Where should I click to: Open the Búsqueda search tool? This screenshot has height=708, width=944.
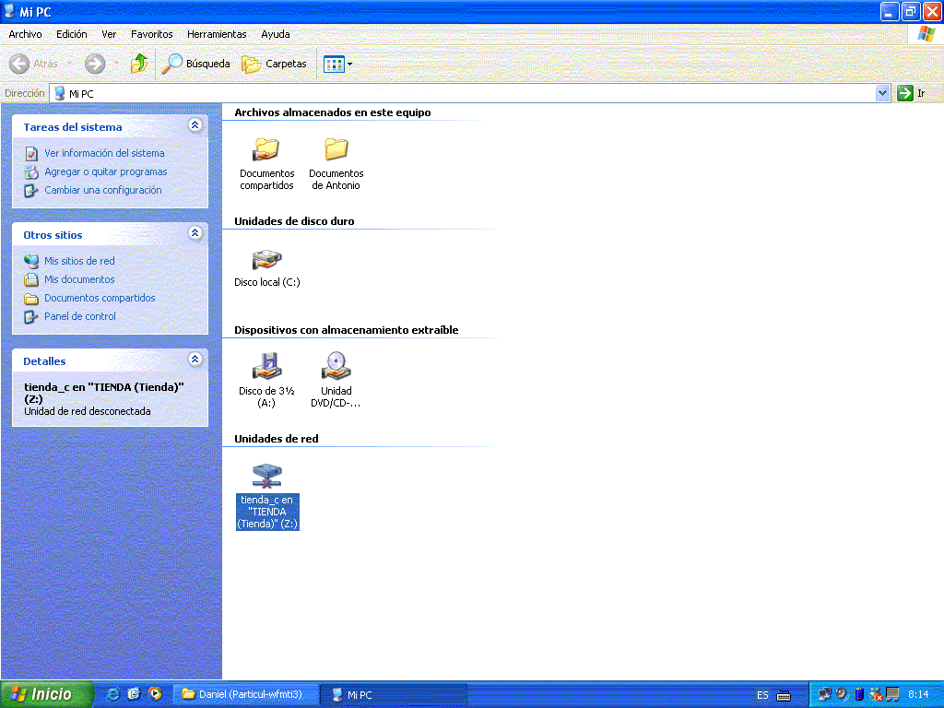(197, 64)
